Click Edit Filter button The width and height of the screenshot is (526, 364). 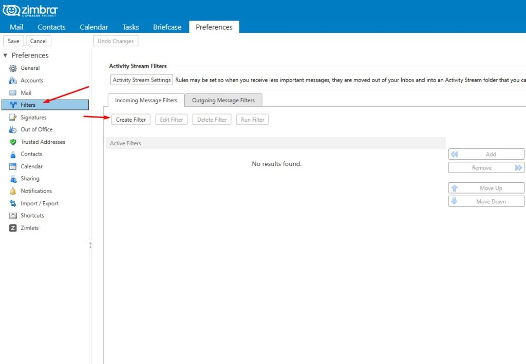[172, 120]
